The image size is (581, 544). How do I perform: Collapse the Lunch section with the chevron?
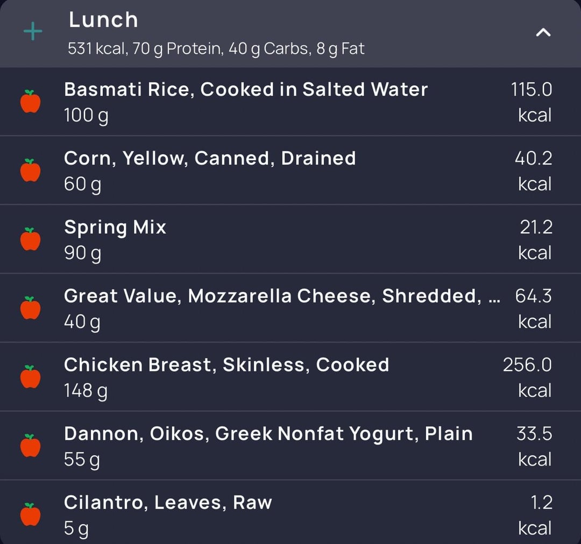543,33
